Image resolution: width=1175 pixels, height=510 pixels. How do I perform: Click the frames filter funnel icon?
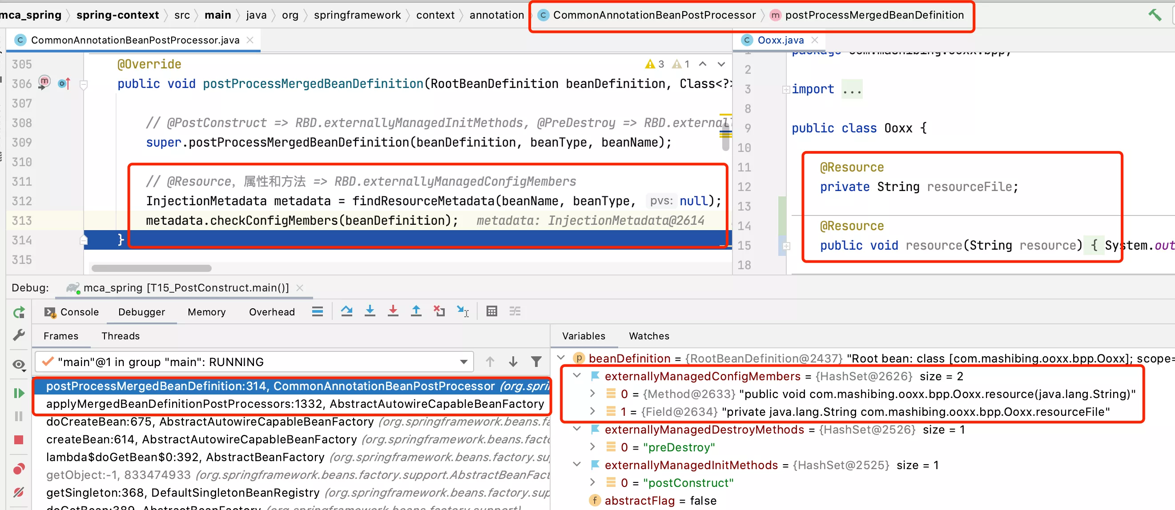tap(536, 362)
